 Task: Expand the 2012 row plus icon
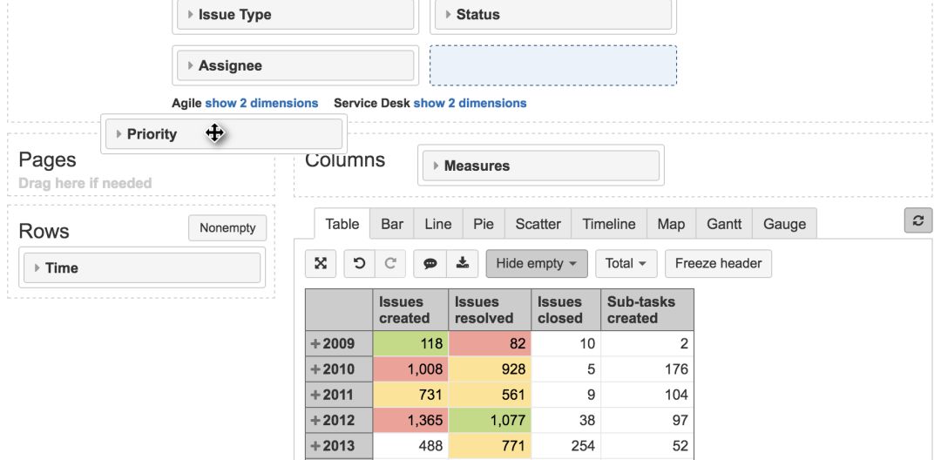click(x=315, y=421)
